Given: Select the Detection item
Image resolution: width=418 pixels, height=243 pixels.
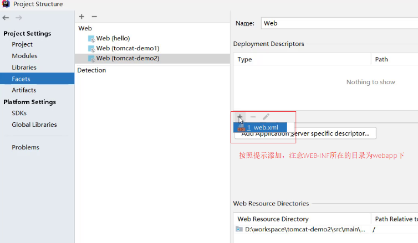Looking at the screenshot, I should point(91,70).
